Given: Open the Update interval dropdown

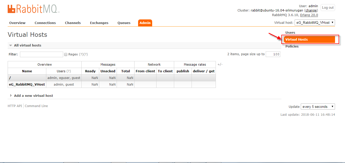Looking at the screenshot, I should pyautogui.click(x=318, y=107).
